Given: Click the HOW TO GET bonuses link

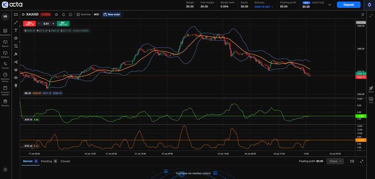Looking at the screenshot, I should [x=263, y=7].
